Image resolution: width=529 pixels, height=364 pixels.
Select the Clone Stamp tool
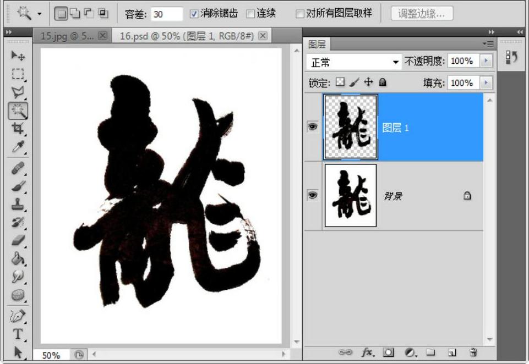(18, 204)
